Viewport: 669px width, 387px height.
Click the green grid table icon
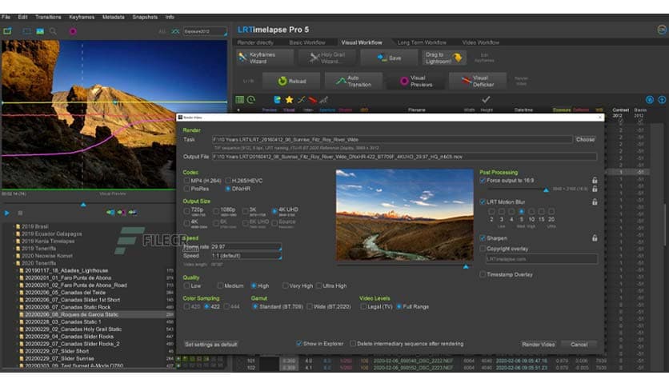tap(240, 100)
